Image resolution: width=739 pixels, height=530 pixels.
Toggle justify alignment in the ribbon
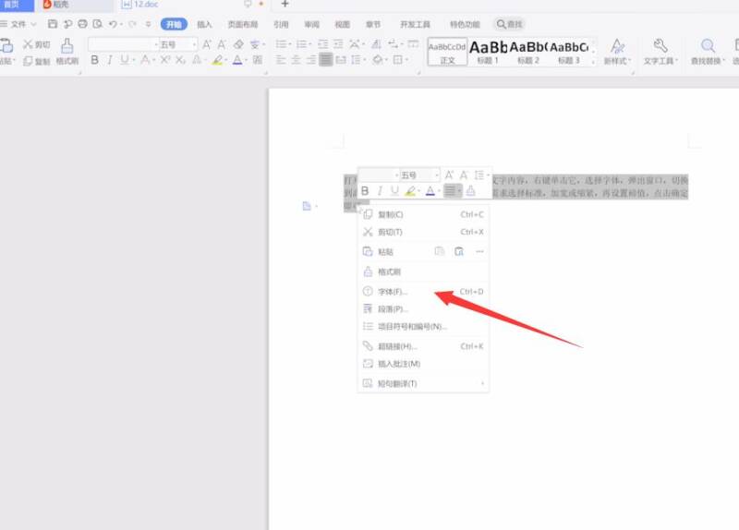click(326, 60)
